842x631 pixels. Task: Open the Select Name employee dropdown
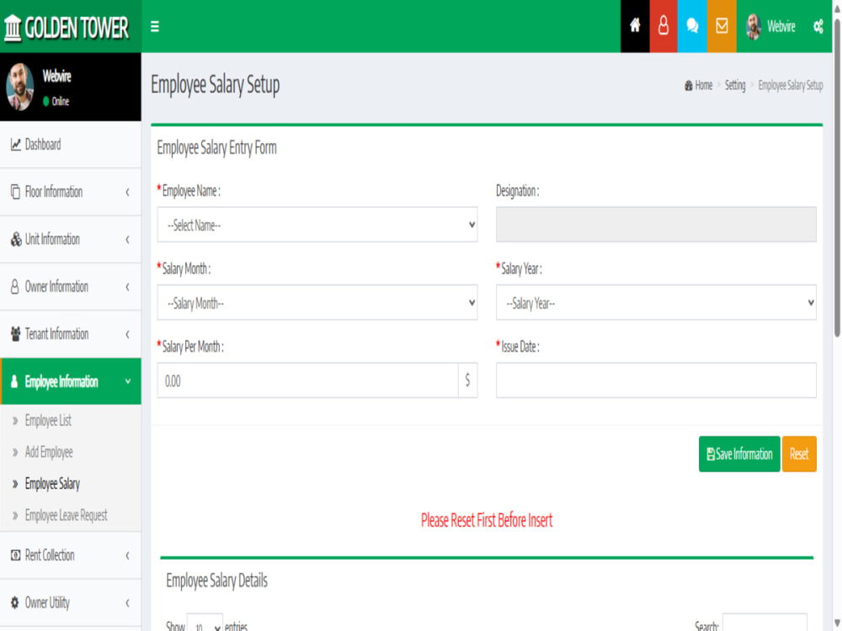[317, 225]
